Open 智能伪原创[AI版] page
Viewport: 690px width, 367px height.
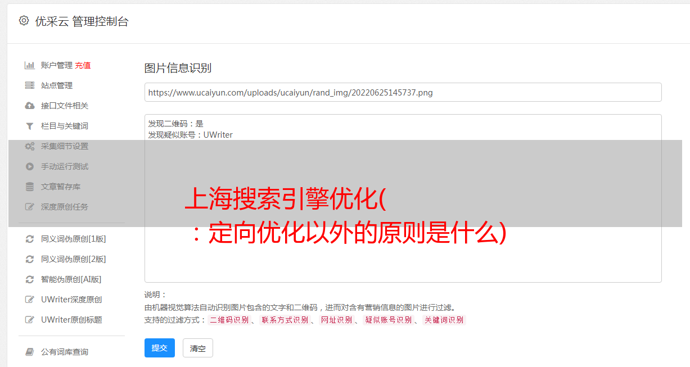point(71,279)
